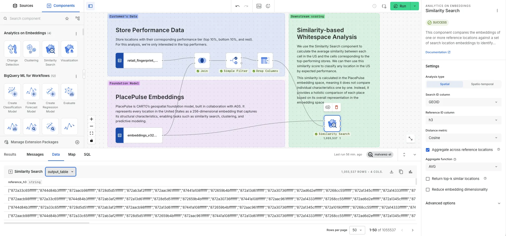The image size is (506, 236).
Task: Select retail_fingerprint source node
Action: click(x=139, y=61)
